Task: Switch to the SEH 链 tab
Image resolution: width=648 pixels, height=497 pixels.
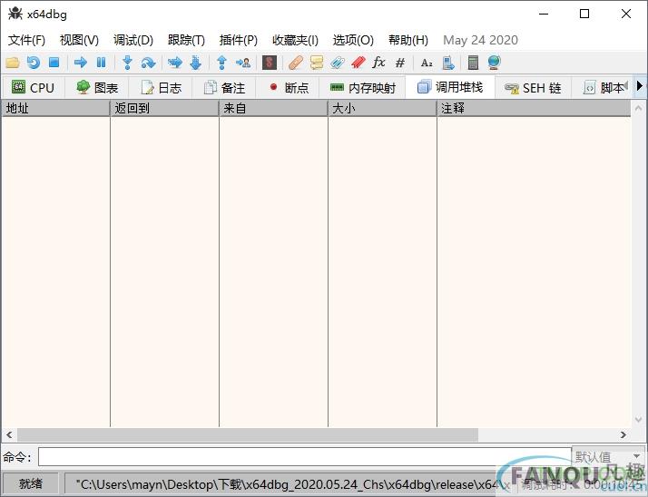Action: [533, 88]
